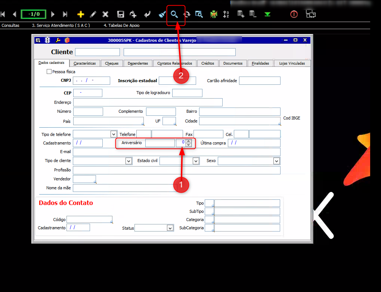Add a line with the list-plus icon

(x=241, y=14)
